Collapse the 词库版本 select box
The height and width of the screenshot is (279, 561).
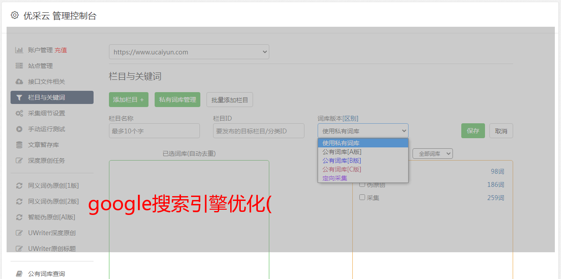tap(363, 131)
